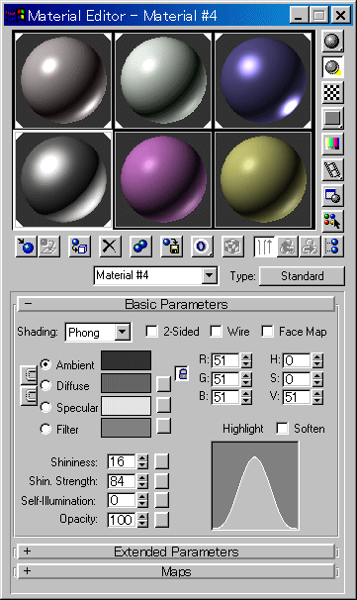Click the Diffuse color swatch

pyautogui.click(x=127, y=383)
